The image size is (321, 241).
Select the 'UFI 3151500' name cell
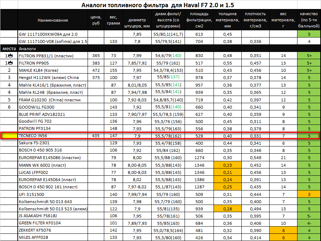53,194
